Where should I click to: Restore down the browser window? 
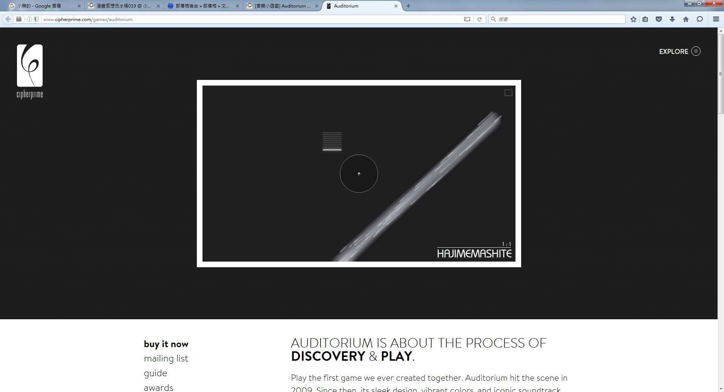(x=699, y=3)
